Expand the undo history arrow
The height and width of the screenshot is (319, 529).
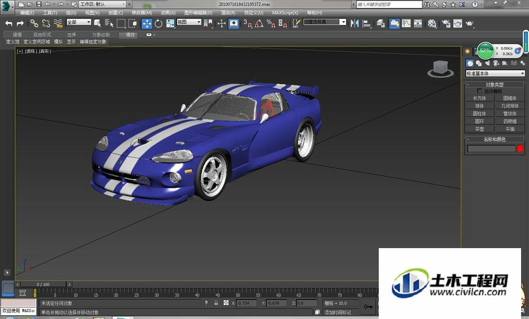tap(54, 4)
